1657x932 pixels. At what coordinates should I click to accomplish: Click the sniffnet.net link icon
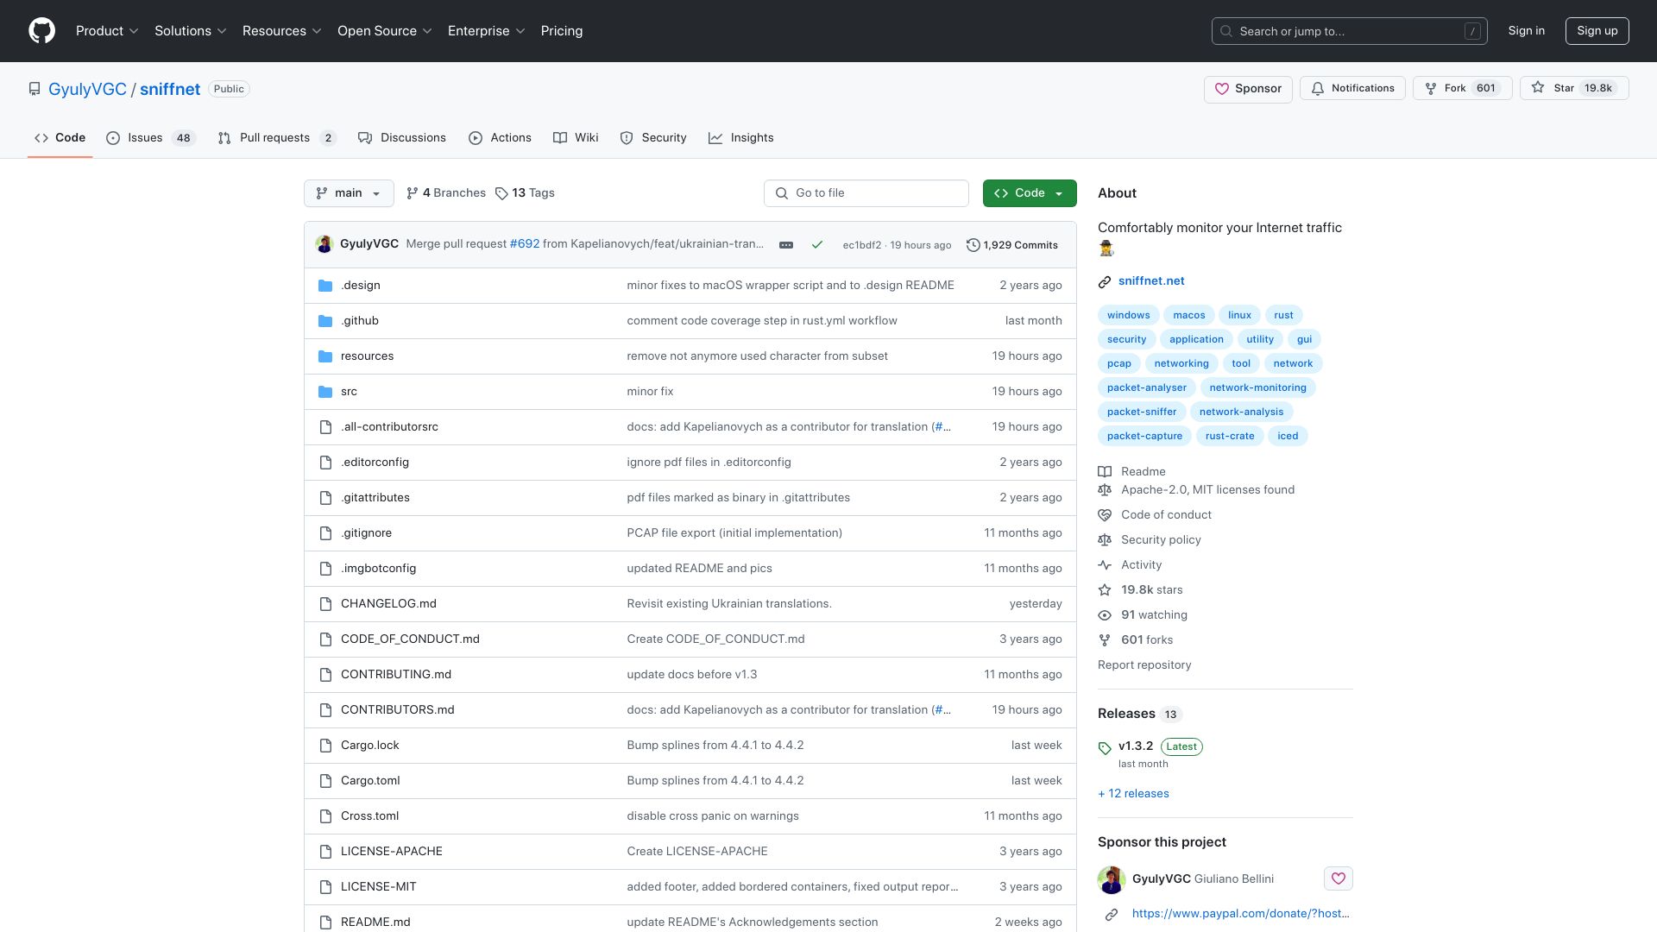[1105, 281]
